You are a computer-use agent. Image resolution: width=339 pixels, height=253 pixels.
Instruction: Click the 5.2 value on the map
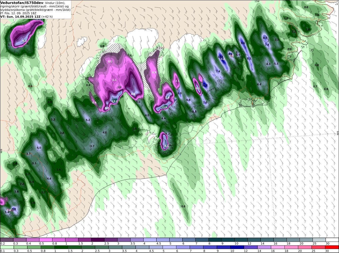[88, 120]
